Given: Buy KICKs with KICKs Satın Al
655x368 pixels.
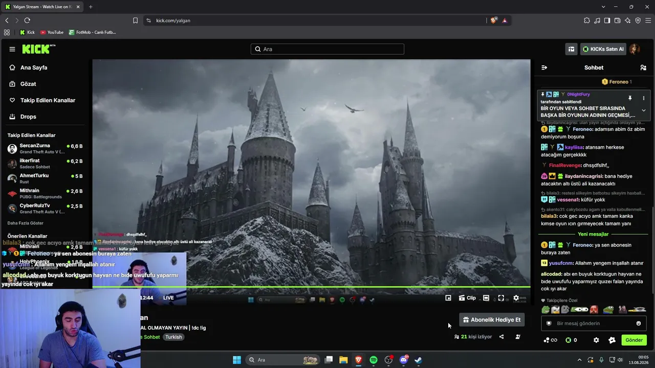Looking at the screenshot, I should tap(603, 49).
